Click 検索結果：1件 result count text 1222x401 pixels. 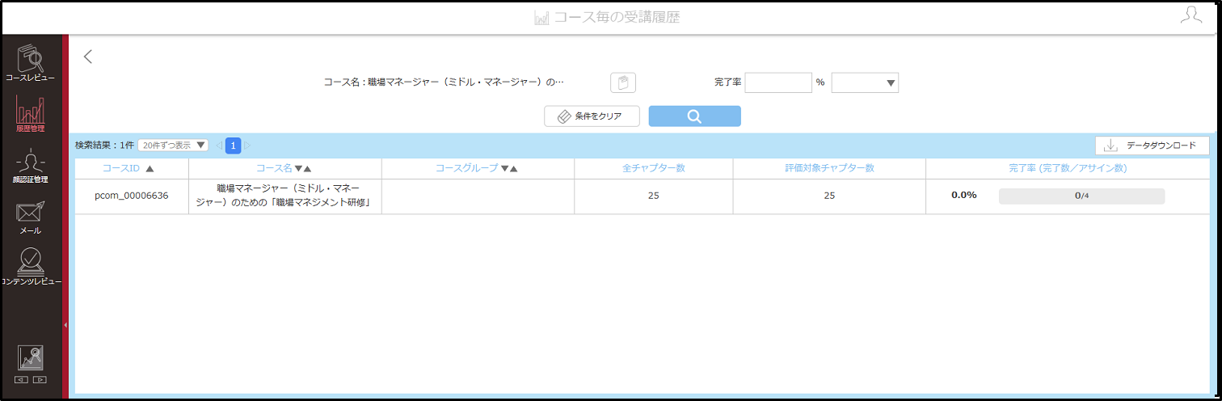[104, 146]
